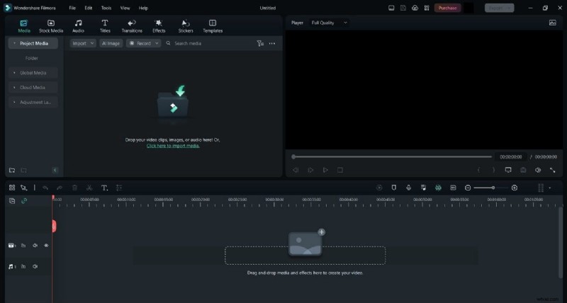Image resolution: width=567 pixels, height=303 pixels.
Task: Open the Media tab
Action: point(24,26)
